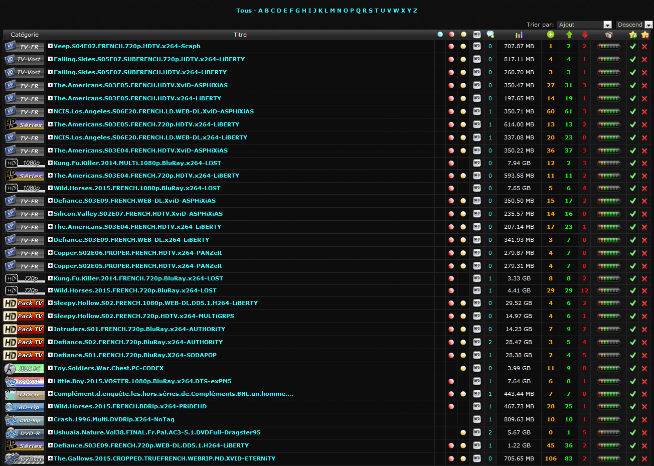Filter the list by 'Tous'
This screenshot has height=466, width=654.
pyautogui.click(x=244, y=11)
